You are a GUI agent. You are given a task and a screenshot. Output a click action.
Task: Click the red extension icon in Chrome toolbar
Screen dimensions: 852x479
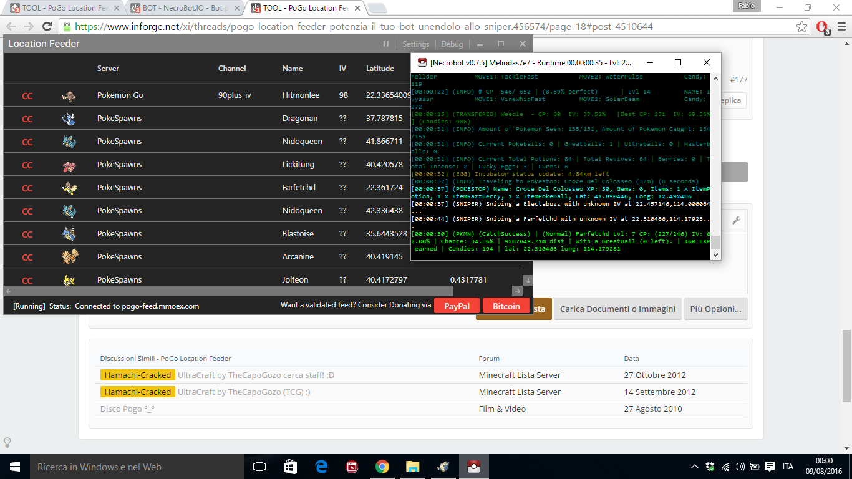tap(822, 27)
